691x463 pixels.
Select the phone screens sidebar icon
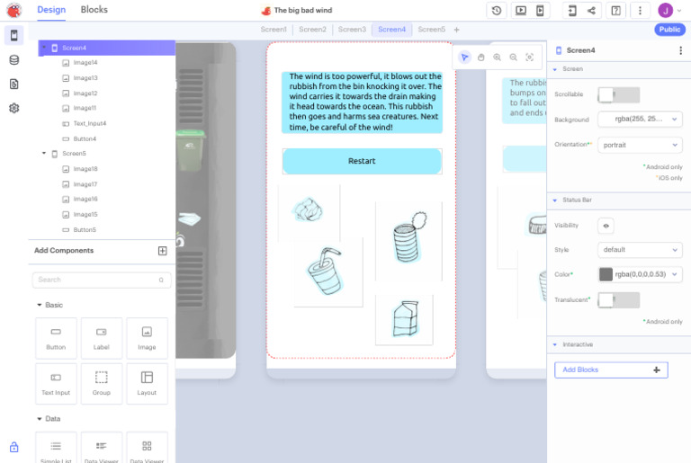click(14, 35)
